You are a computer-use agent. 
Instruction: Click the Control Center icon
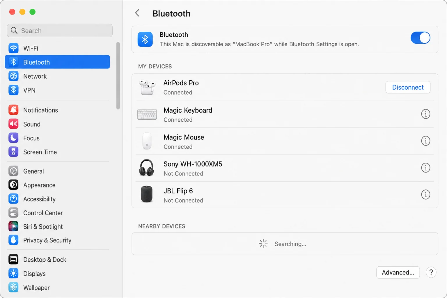pos(13,213)
